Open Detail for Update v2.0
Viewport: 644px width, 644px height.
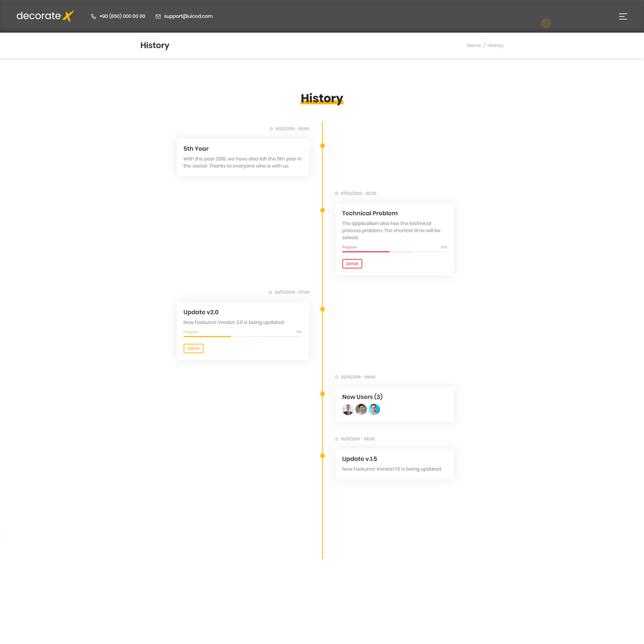click(x=193, y=348)
